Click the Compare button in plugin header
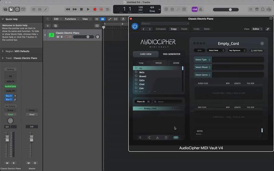Screen dimensions: 274x171 click(161, 29)
